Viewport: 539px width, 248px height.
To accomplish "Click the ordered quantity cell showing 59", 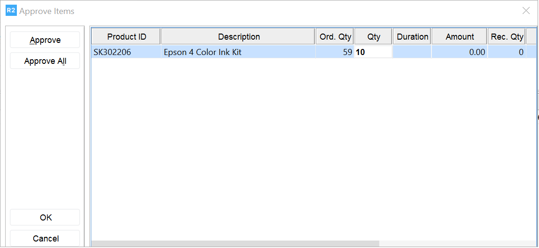I will [x=335, y=52].
